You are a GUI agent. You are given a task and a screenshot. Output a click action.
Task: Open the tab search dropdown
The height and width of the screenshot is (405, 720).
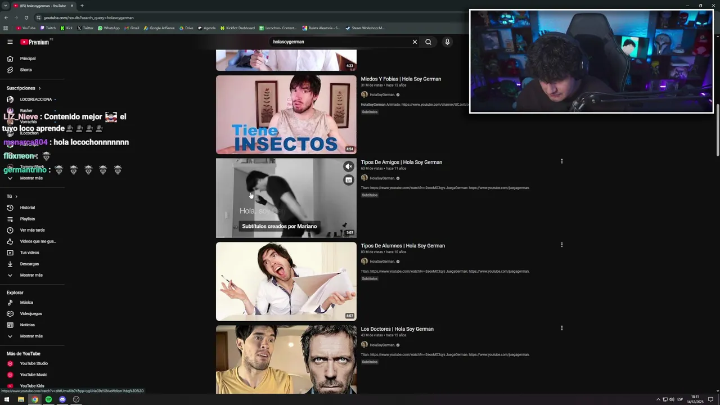click(5, 6)
